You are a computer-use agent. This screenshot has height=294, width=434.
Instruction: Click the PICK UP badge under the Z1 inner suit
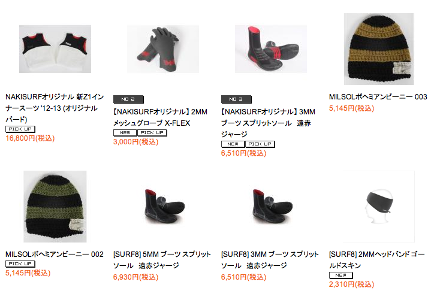(x=20, y=129)
